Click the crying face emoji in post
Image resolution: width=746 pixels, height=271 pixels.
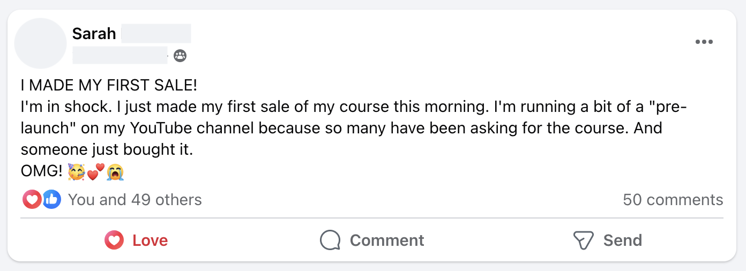115,171
